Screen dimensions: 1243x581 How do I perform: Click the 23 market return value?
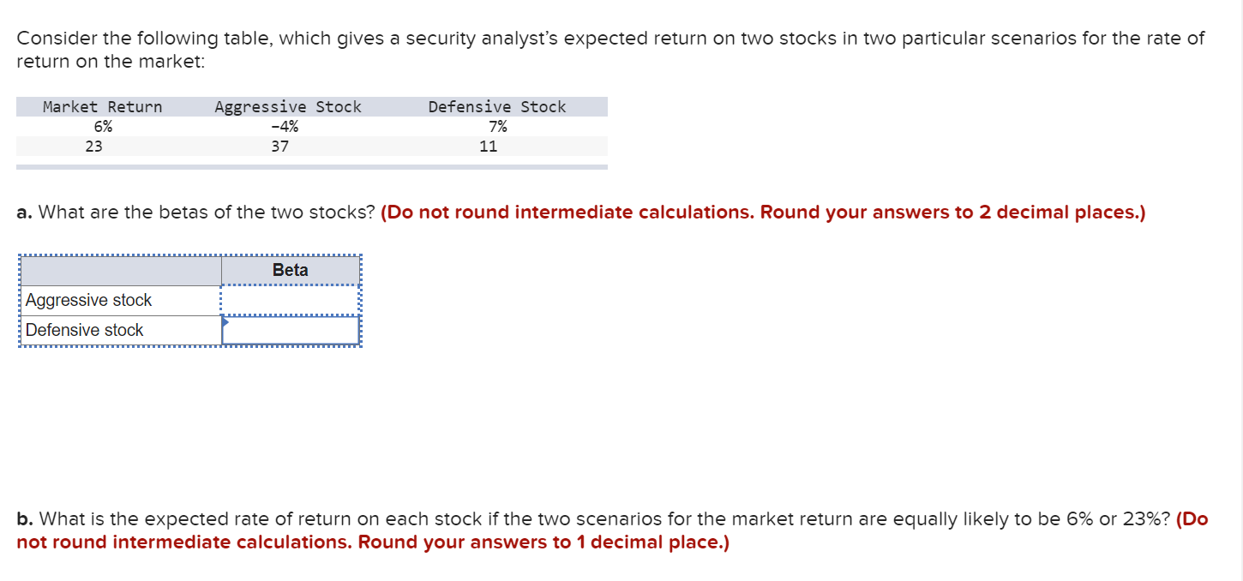coord(94,147)
